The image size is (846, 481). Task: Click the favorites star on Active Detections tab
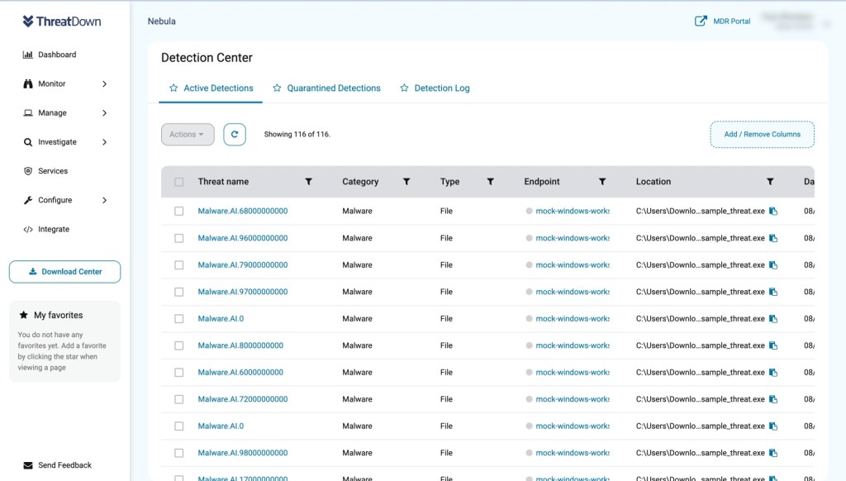coord(174,87)
